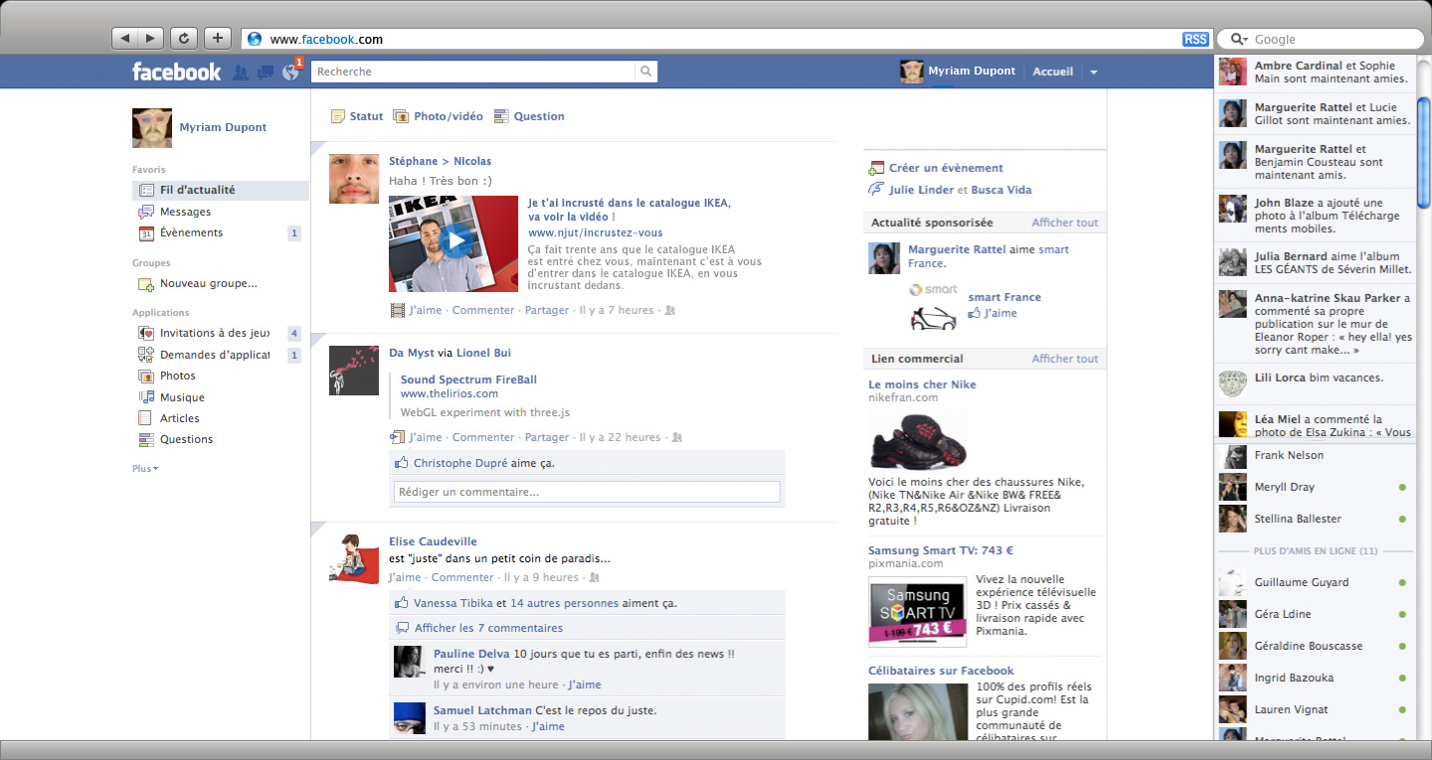This screenshot has width=1432, height=760.
Task: Click 'Créer un évènement' link
Action: coord(946,168)
